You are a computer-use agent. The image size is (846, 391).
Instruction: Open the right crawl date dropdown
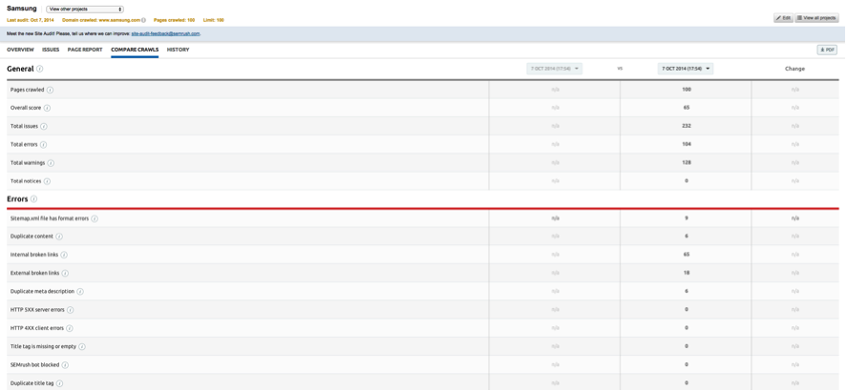685,69
